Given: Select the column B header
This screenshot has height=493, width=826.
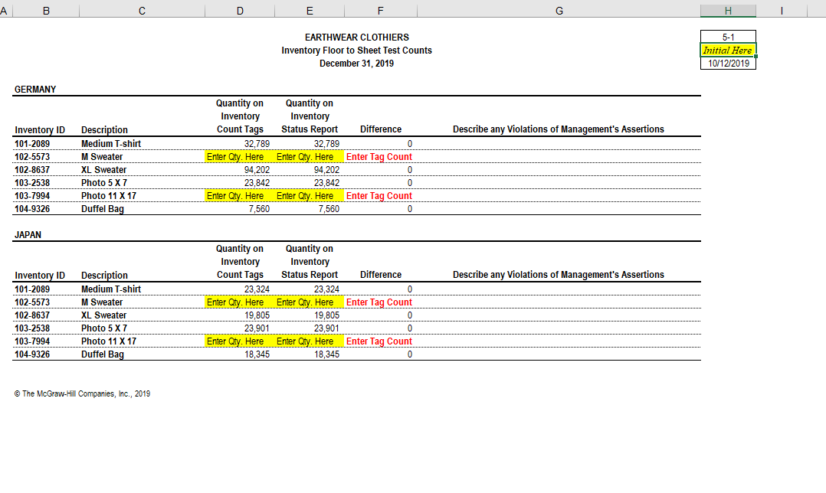Looking at the screenshot, I should 46,11.
